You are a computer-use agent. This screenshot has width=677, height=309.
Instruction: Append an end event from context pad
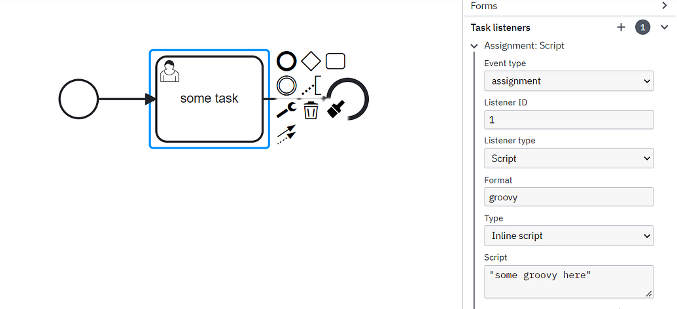click(x=286, y=61)
